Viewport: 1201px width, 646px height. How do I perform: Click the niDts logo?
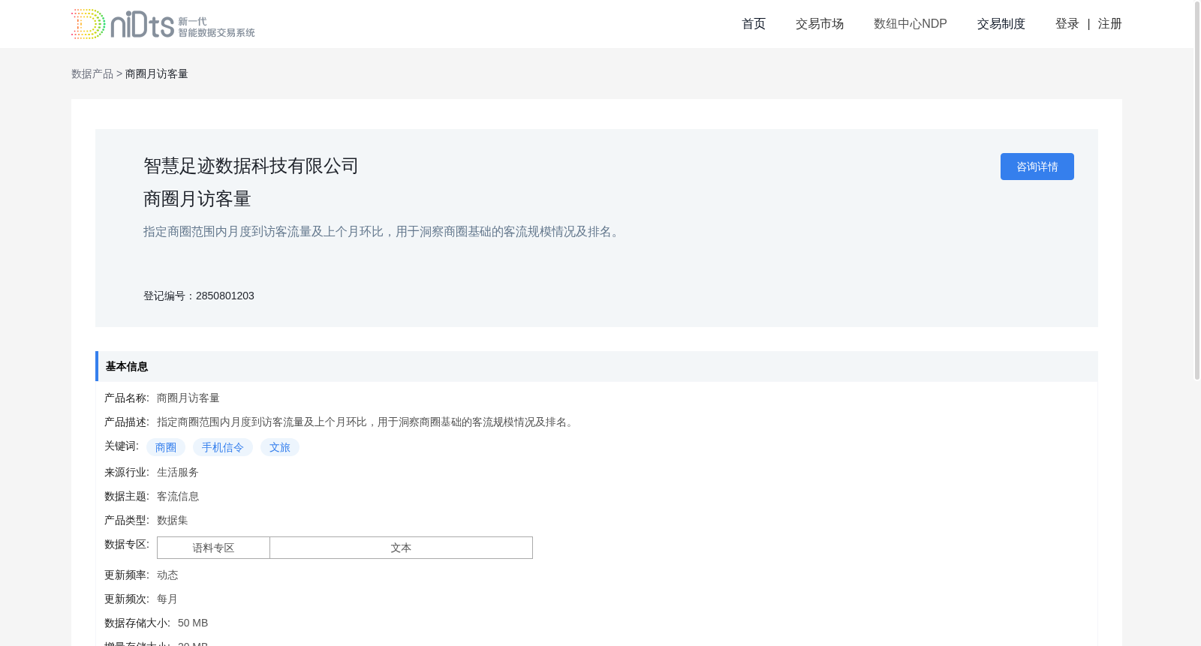point(163,24)
